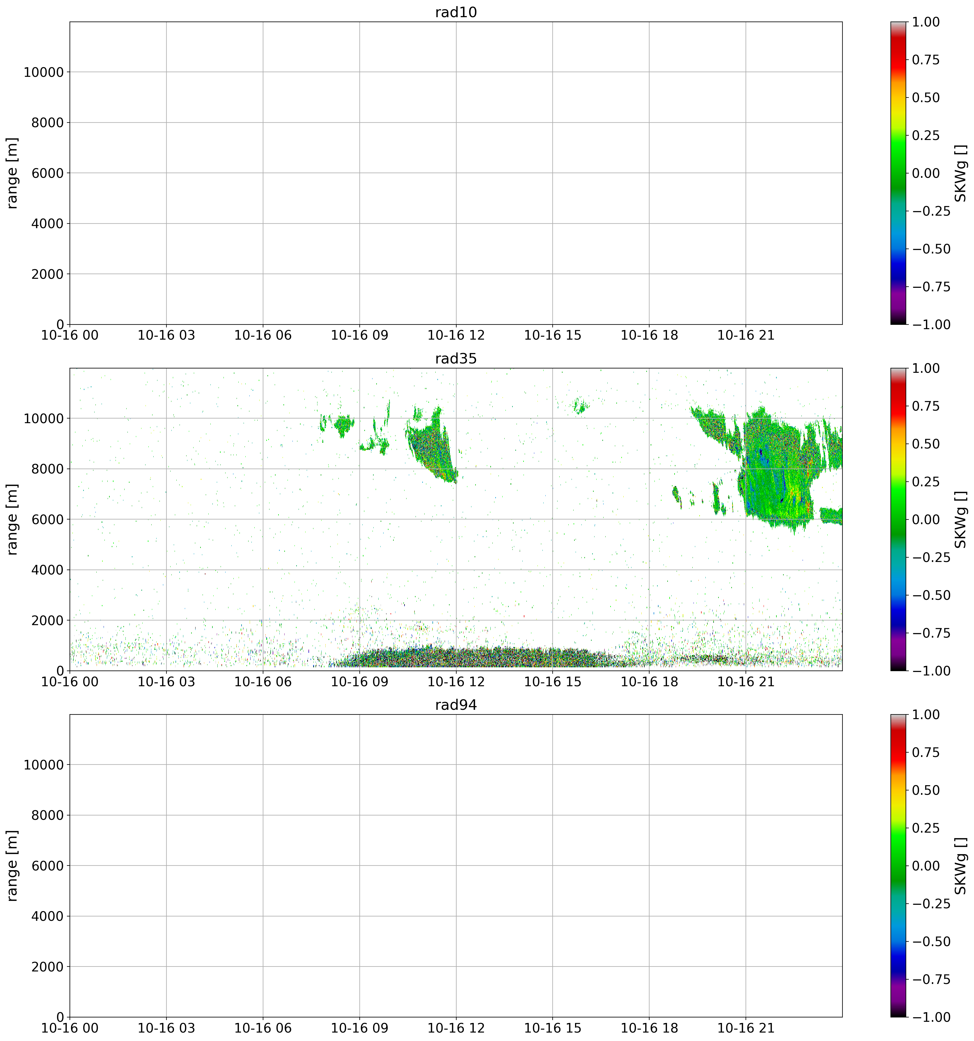Image resolution: width=974 pixels, height=1041 pixels.
Task: Click the middle colorbar at blue −0.50
Action: [x=899, y=595]
